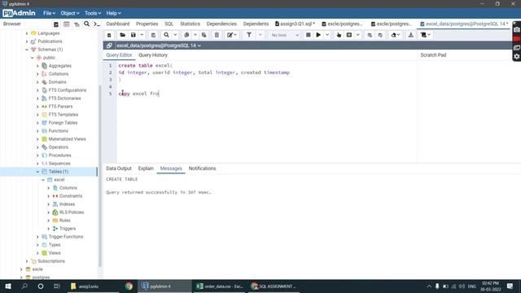
Task: Select the Trigger Functions tree item
Action: click(65, 237)
